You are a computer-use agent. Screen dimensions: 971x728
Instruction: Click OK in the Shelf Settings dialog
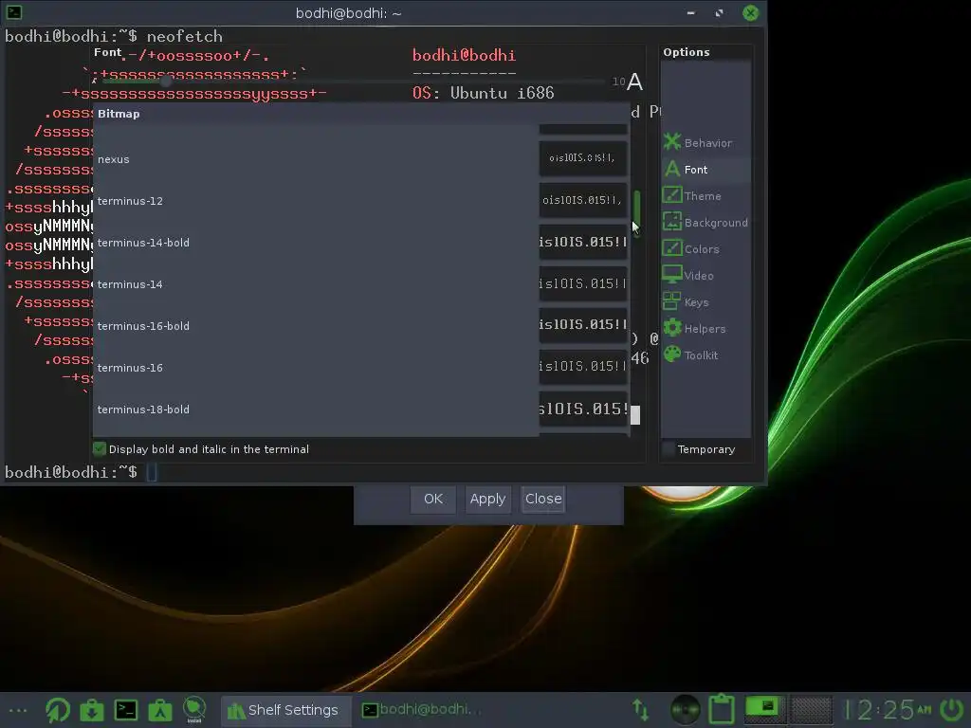[432, 499]
